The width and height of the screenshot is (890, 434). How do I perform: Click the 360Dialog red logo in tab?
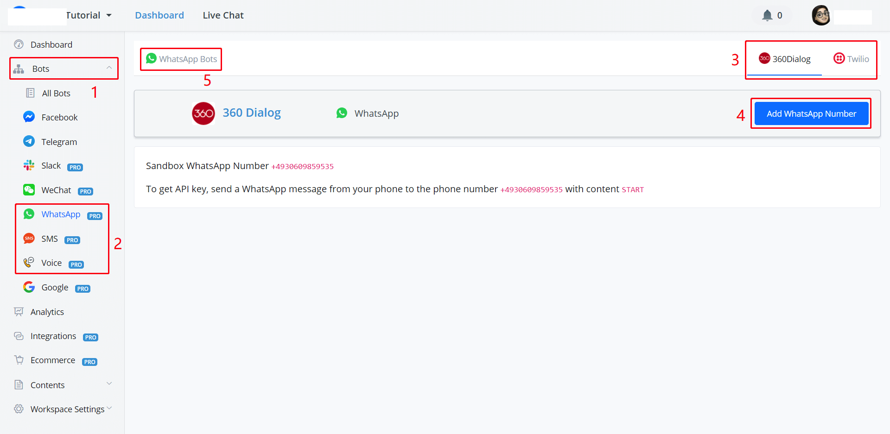click(764, 58)
